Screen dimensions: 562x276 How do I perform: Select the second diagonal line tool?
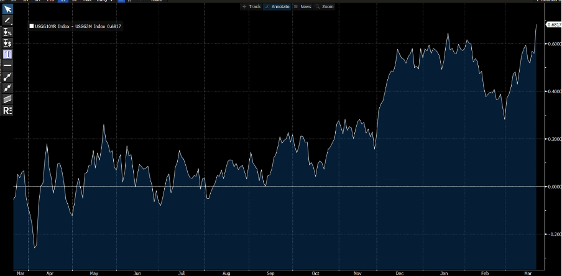(x=7, y=88)
